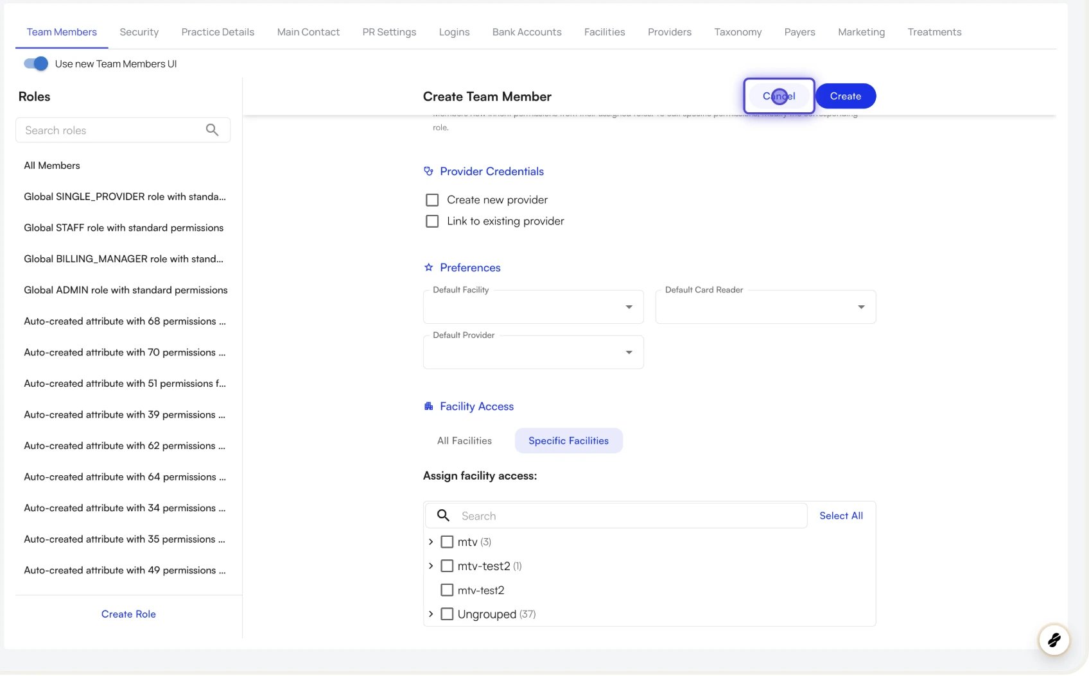Open the floating assistant widget icon
The image size is (1089, 676).
coord(1054,639)
